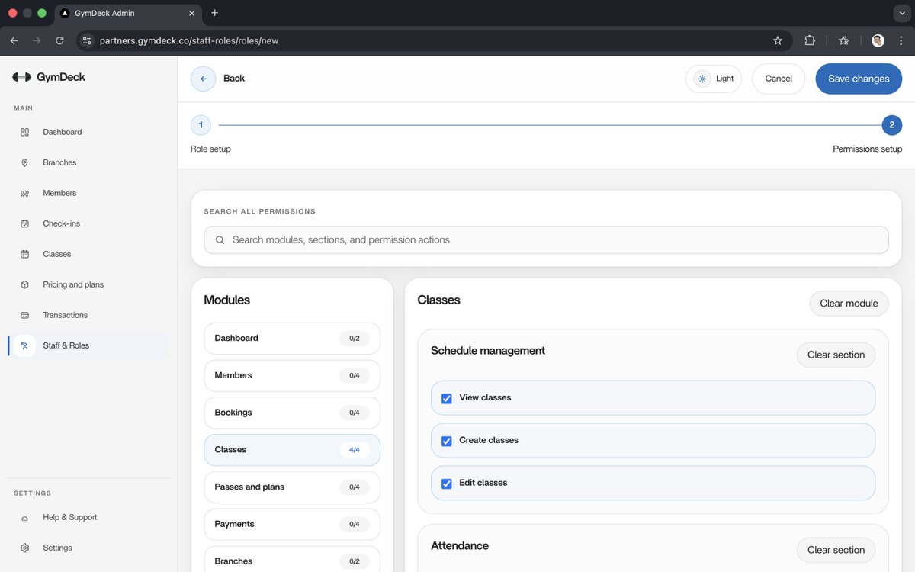Click the GymDeck dumbbell logo

coord(21,77)
